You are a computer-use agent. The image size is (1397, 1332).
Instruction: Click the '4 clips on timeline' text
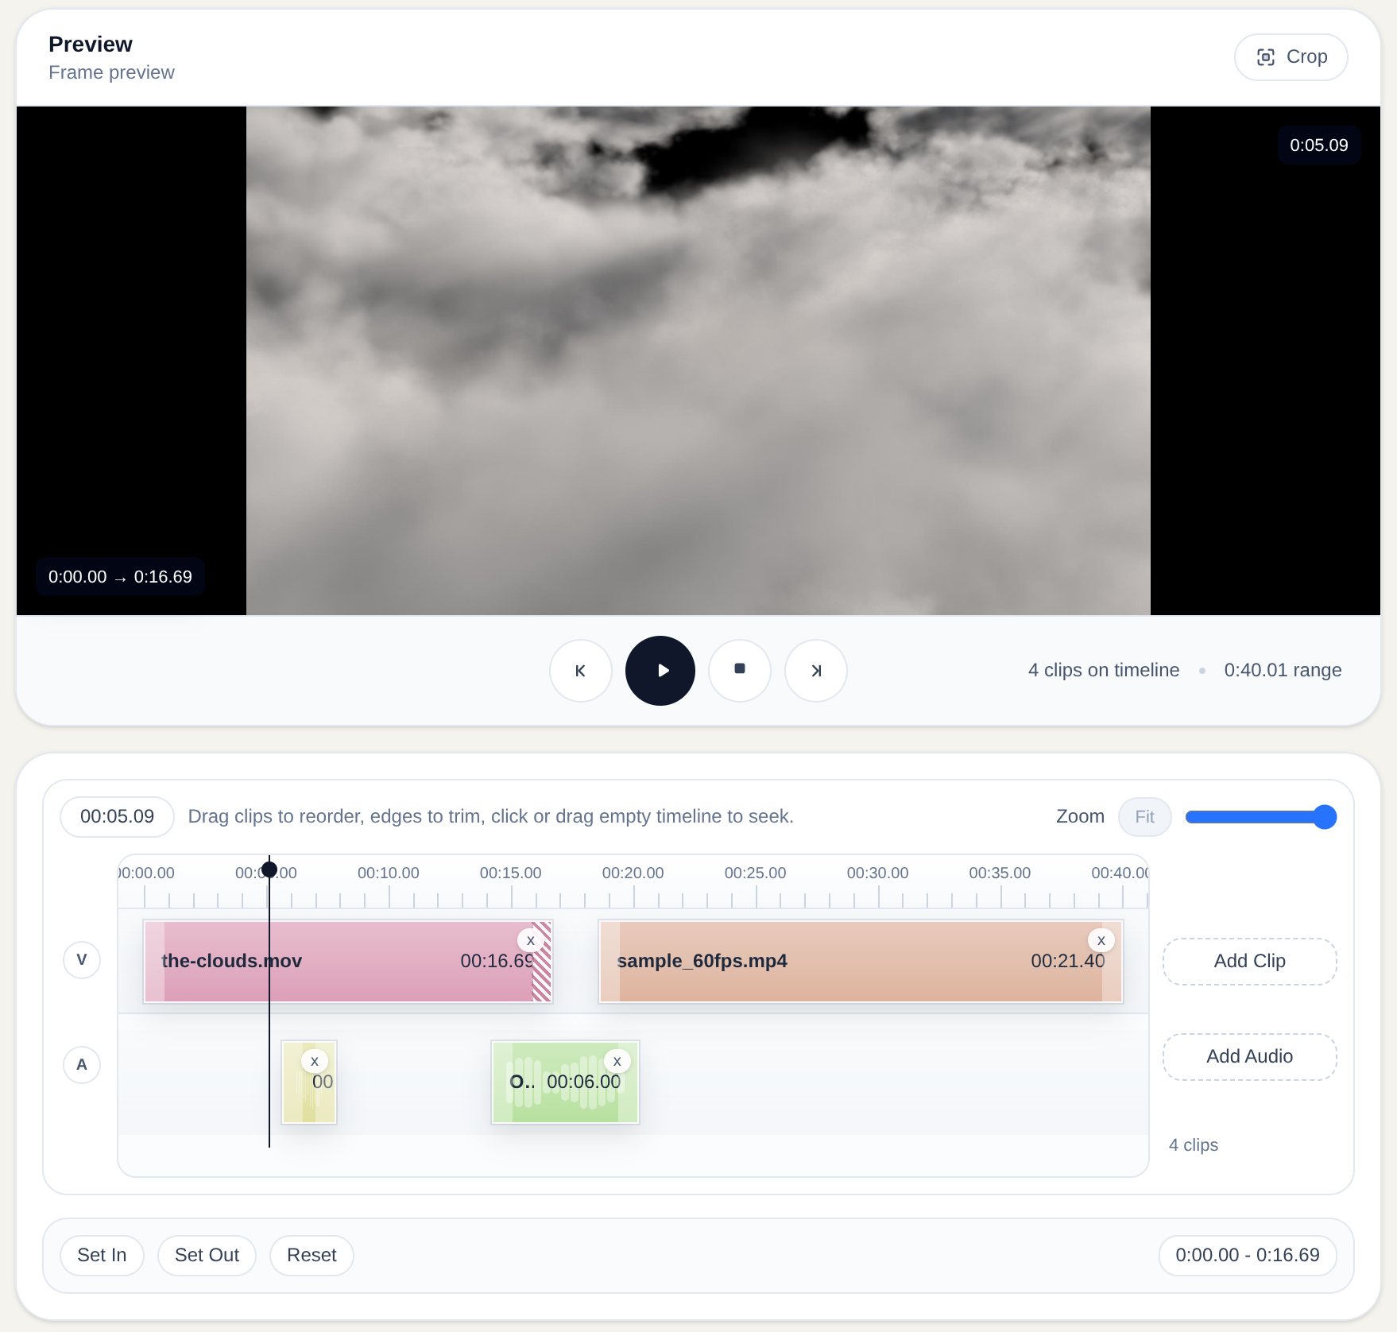point(1104,671)
